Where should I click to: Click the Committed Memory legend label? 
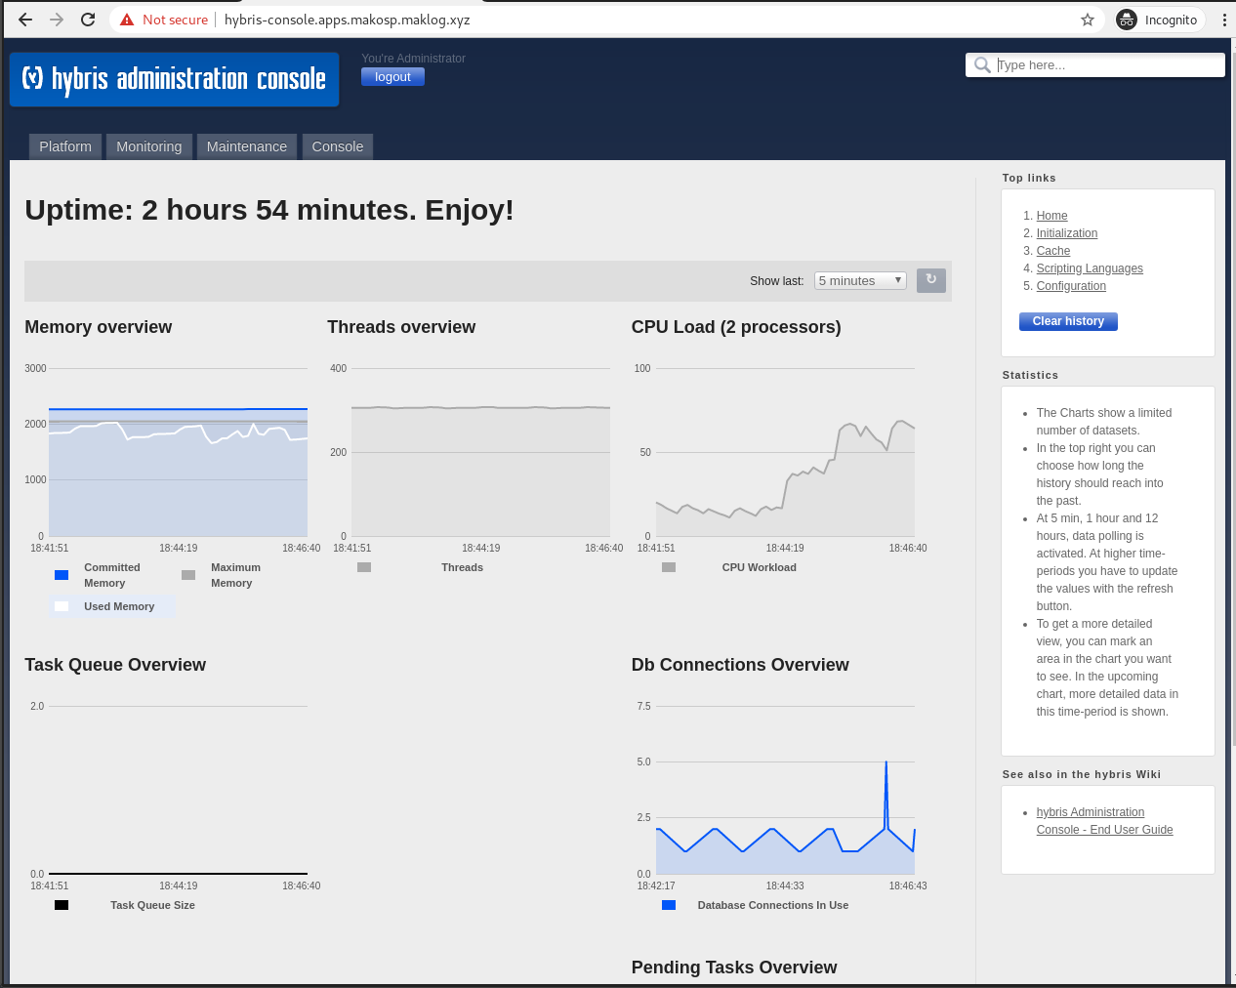click(111, 575)
